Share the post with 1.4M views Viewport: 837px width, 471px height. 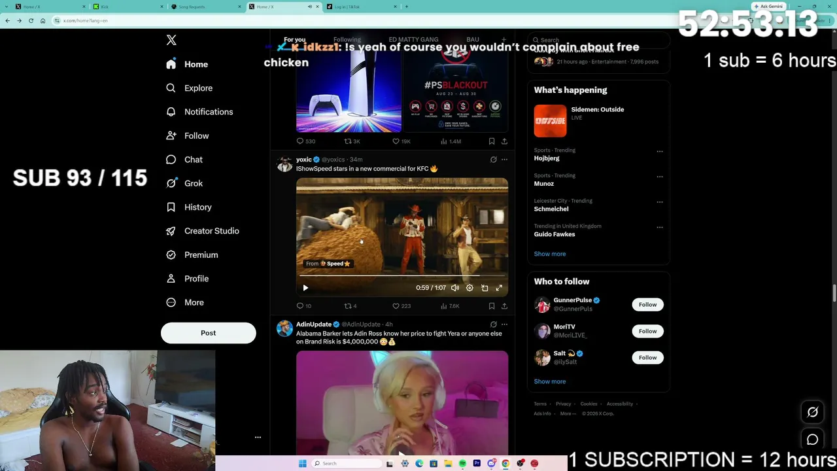coord(504,141)
